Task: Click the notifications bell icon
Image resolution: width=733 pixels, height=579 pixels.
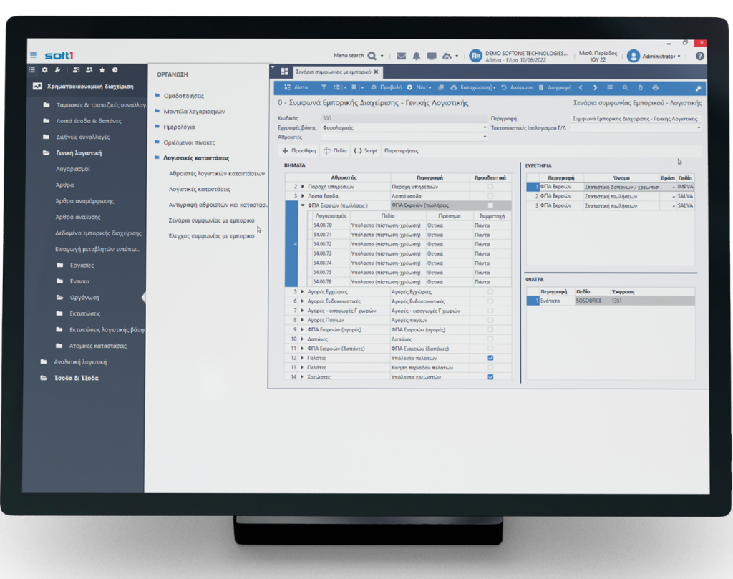Action: (x=417, y=56)
